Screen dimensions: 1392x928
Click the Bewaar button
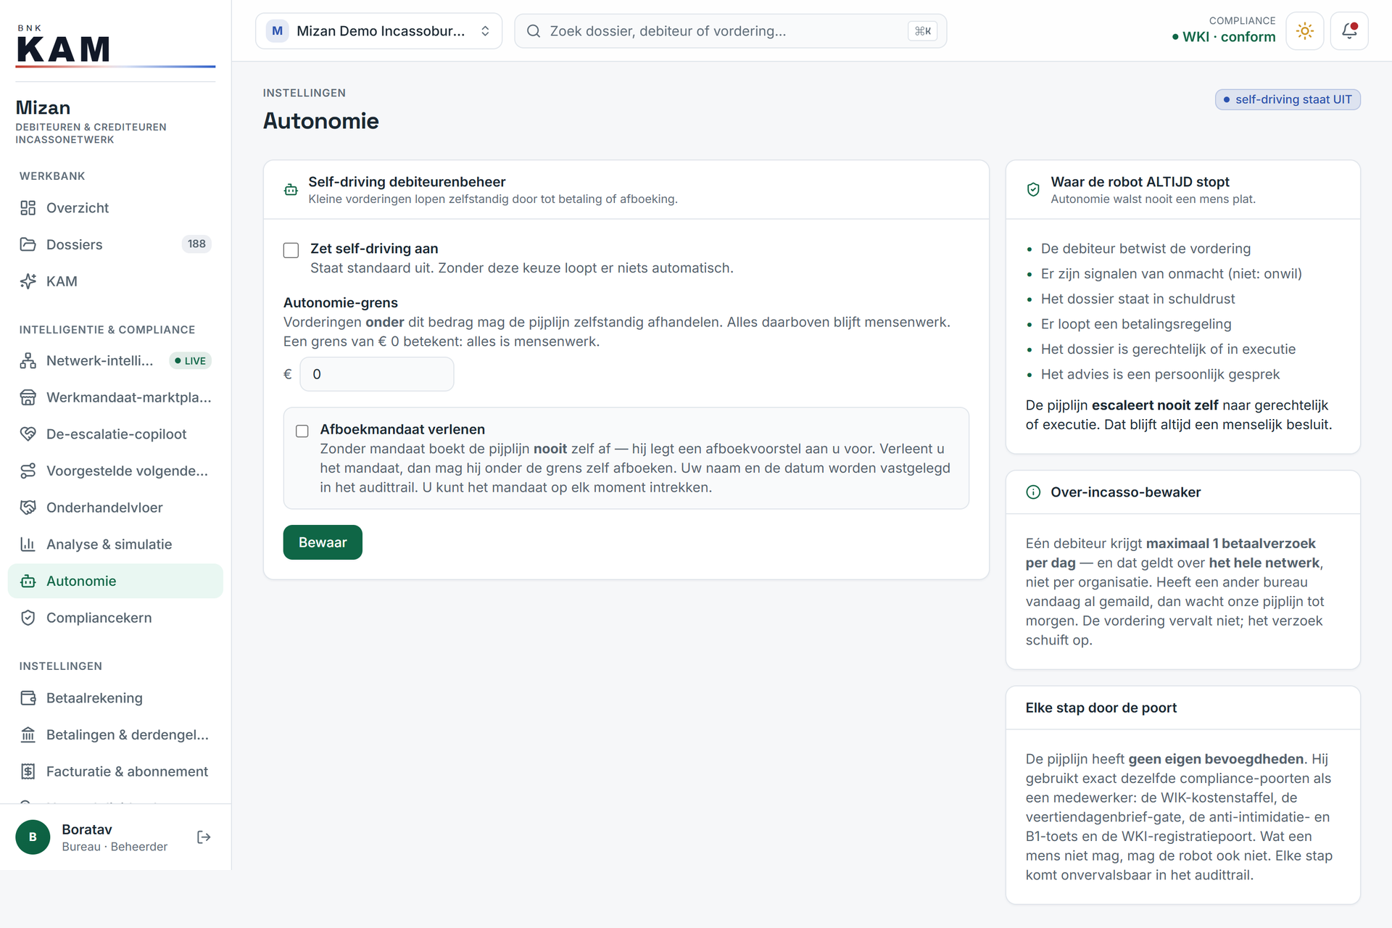(x=323, y=542)
